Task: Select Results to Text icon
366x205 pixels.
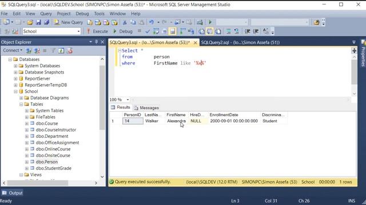Action: tap(201, 31)
